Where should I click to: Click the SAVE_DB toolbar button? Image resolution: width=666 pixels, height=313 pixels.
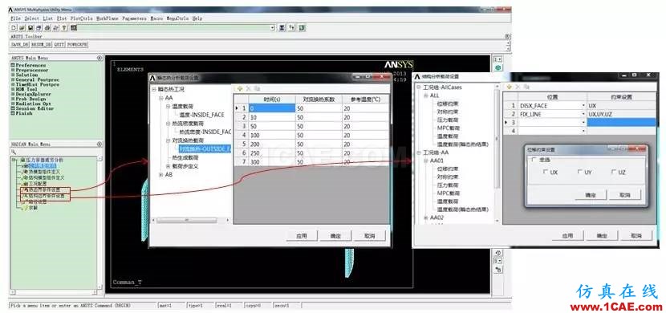click(x=19, y=45)
